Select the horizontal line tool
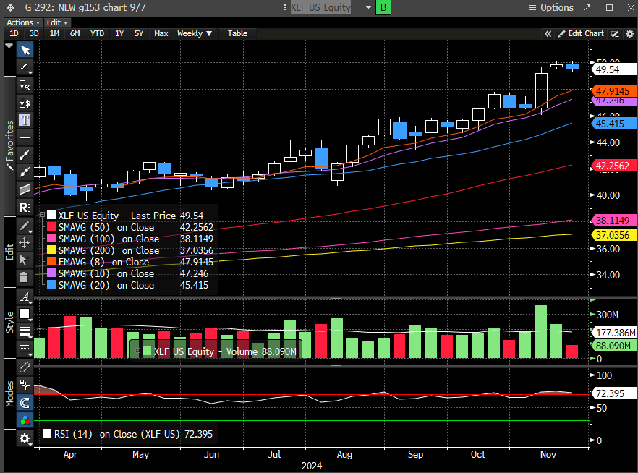This screenshot has width=638, height=473. click(25, 138)
